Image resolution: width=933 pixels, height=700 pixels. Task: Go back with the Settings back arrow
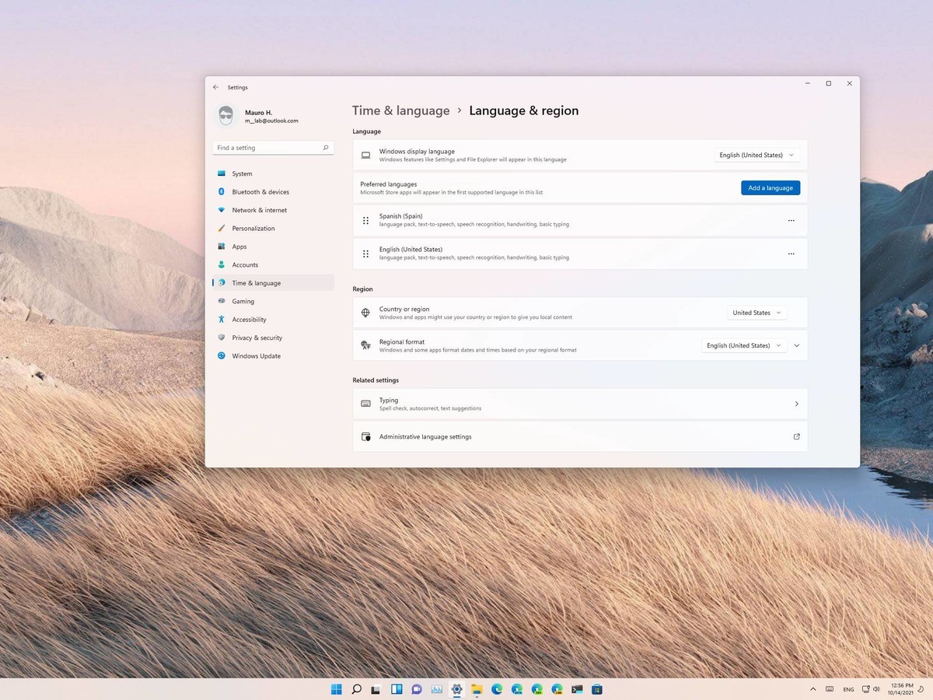pos(215,87)
